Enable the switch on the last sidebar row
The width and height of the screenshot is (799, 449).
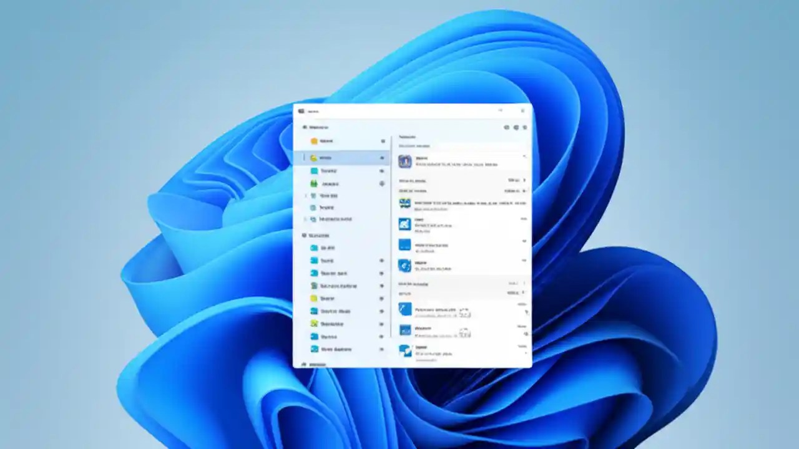382,349
